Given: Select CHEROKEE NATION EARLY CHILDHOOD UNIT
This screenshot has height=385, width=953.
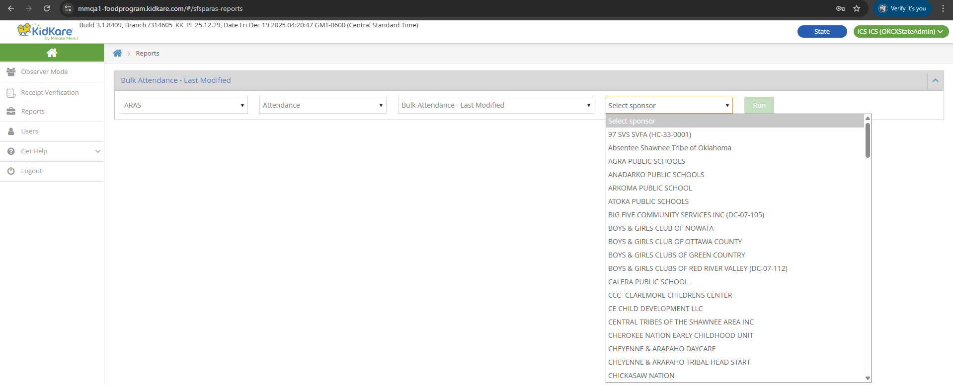Looking at the screenshot, I should click(x=735, y=335).
